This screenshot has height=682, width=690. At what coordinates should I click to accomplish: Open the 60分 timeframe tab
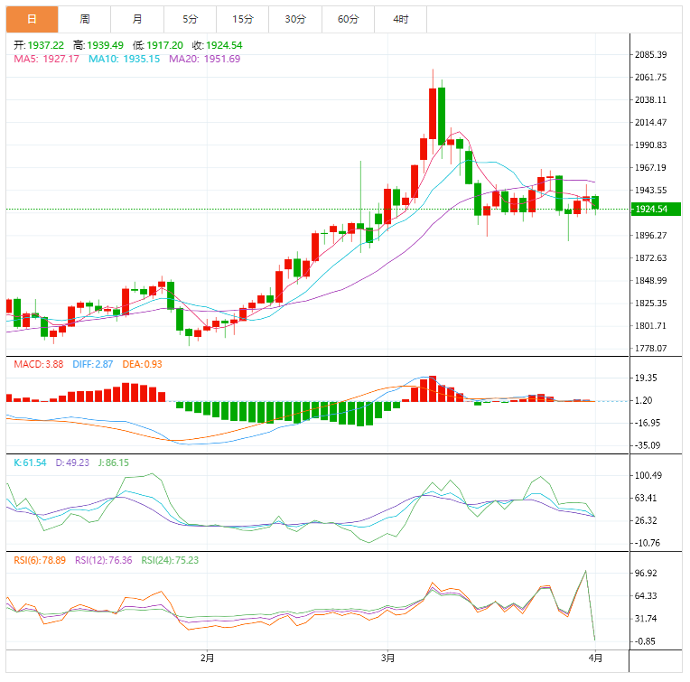348,19
